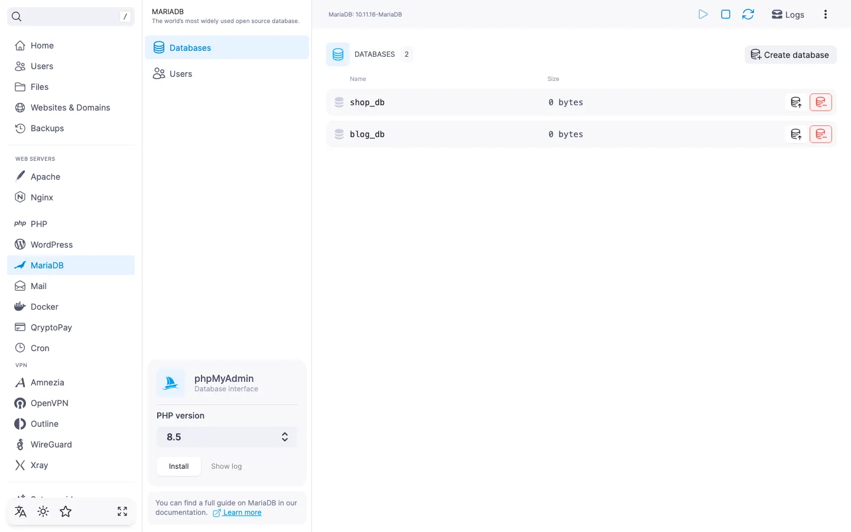
Task: Click the blog_db row database icon
Action: tap(339, 134)
